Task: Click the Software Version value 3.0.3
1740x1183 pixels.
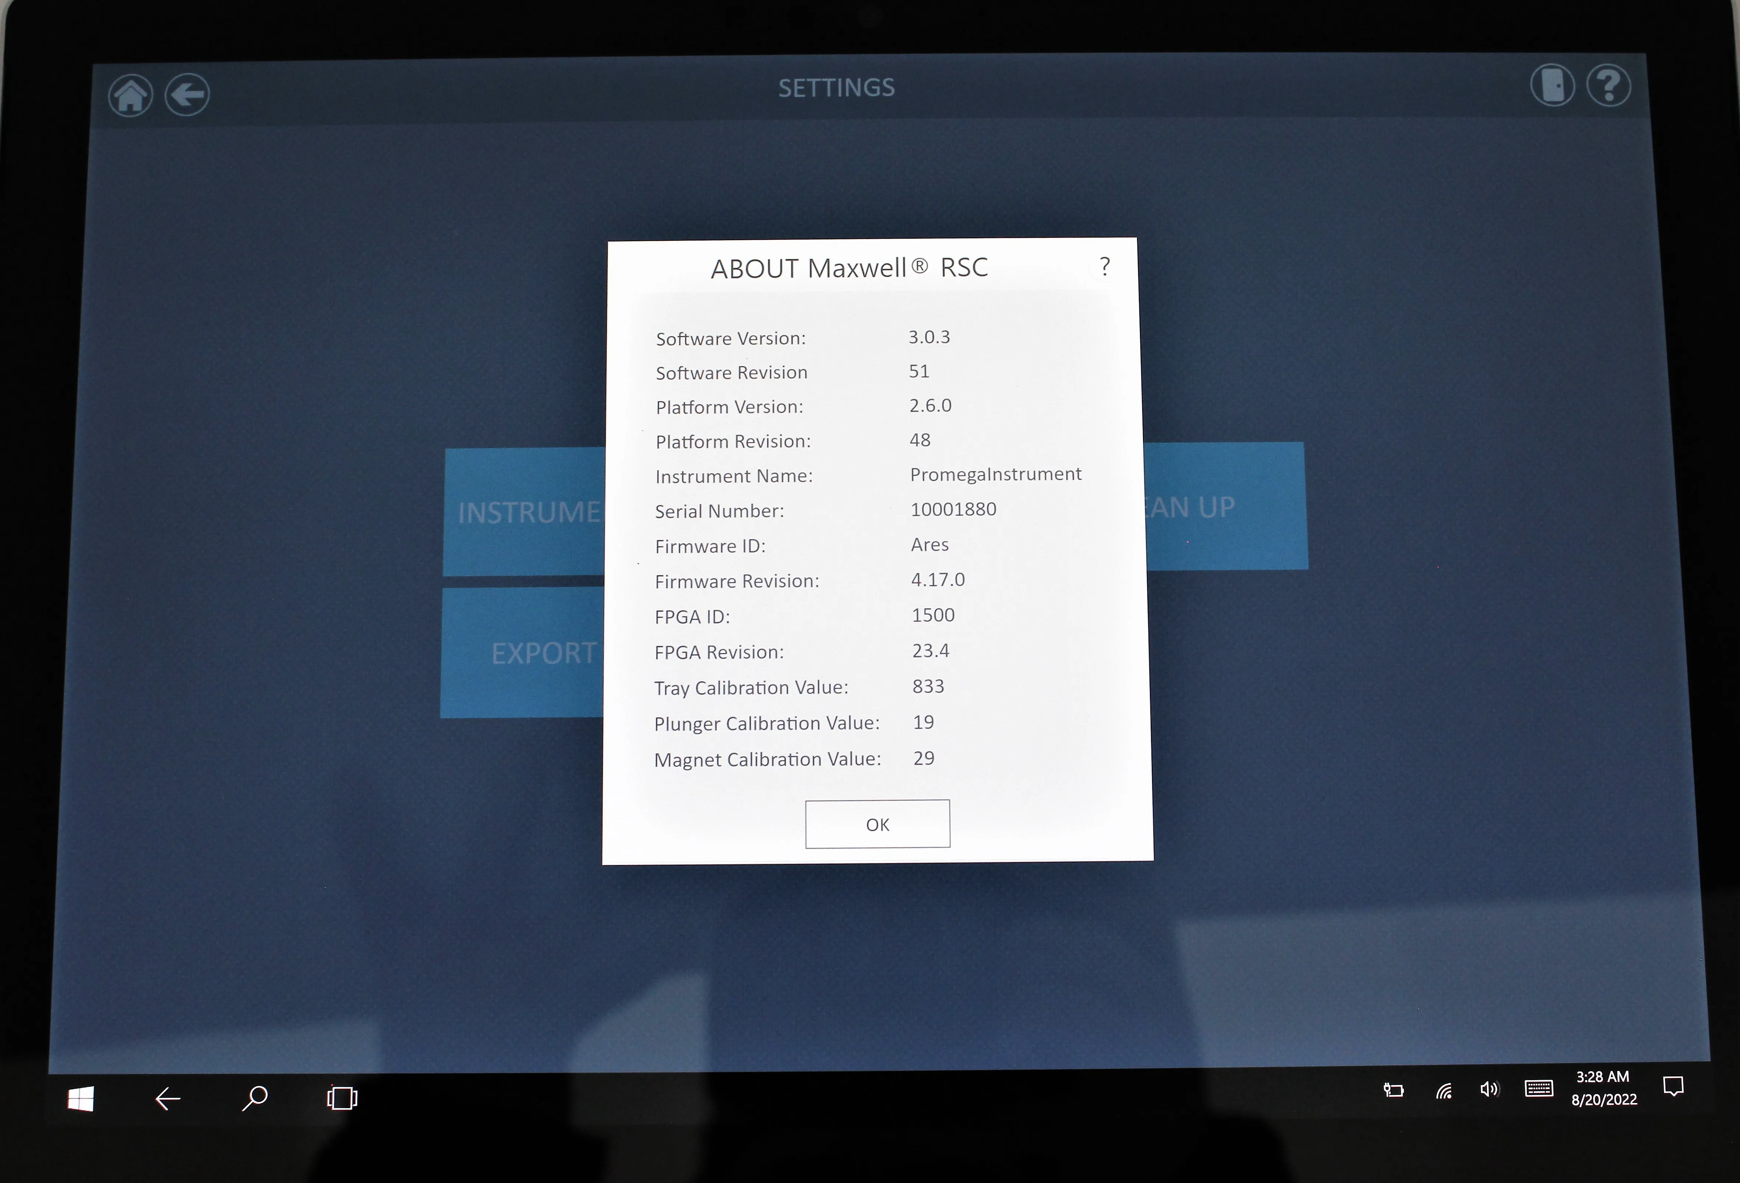Action: (929, 337)
